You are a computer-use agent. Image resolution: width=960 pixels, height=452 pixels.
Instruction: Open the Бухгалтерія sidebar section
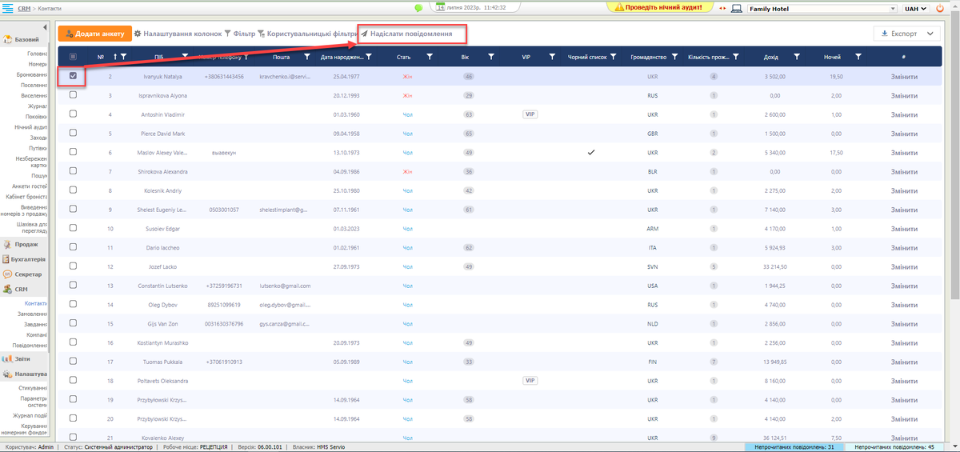coord(24,259)
